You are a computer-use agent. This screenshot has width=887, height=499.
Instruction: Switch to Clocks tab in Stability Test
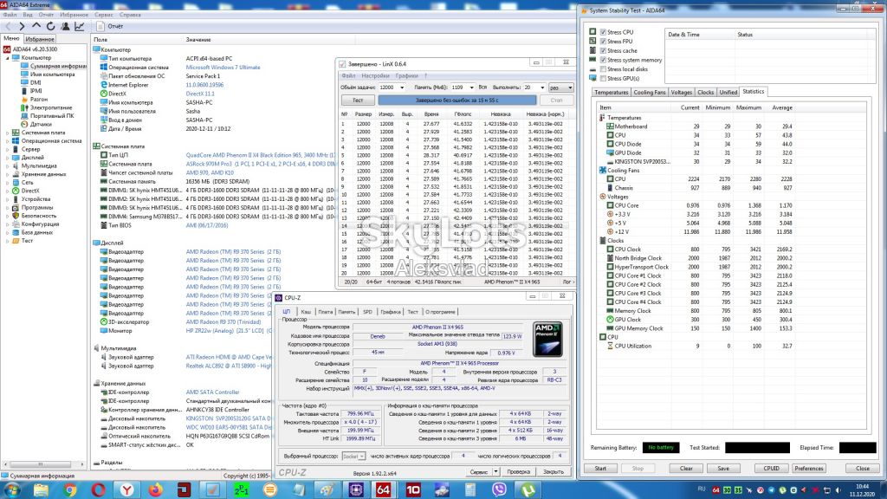705,92
